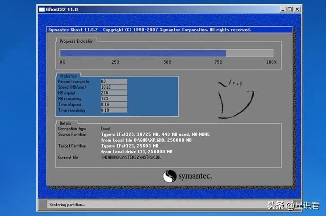Click the Ghost32 title bar icon
Screen dimensions: 326x216
click(42, 9)
